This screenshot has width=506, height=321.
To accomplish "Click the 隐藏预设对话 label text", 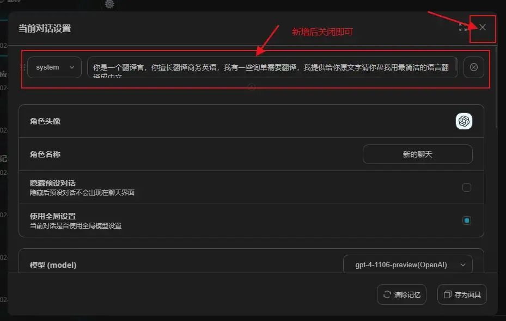I will click(x=53, y=183).
